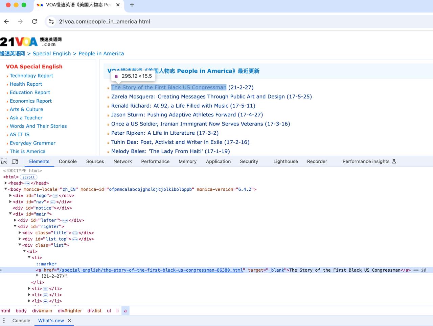The width and height of the screenshot is (433, 326).
Task: Open the Economics Report link
Action: 31,101
